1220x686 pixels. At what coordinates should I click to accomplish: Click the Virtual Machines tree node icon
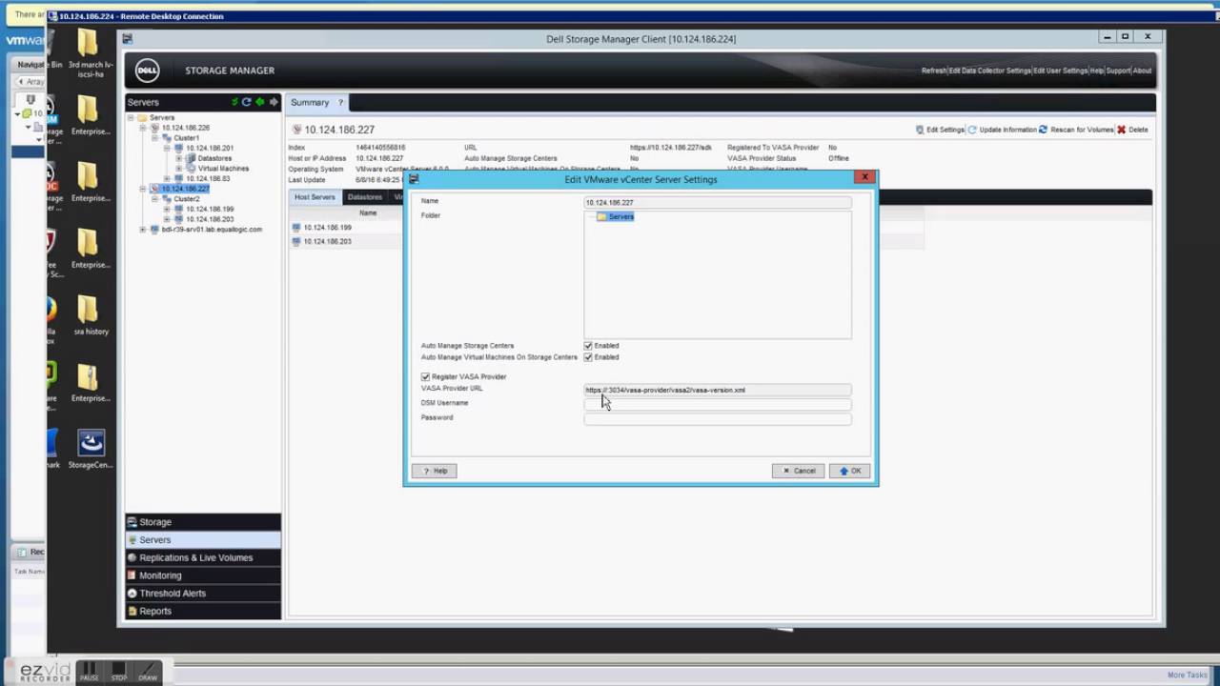[x=191, y=169]
